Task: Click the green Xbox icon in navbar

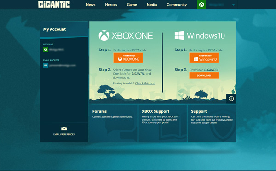Action: pos(201,5)
